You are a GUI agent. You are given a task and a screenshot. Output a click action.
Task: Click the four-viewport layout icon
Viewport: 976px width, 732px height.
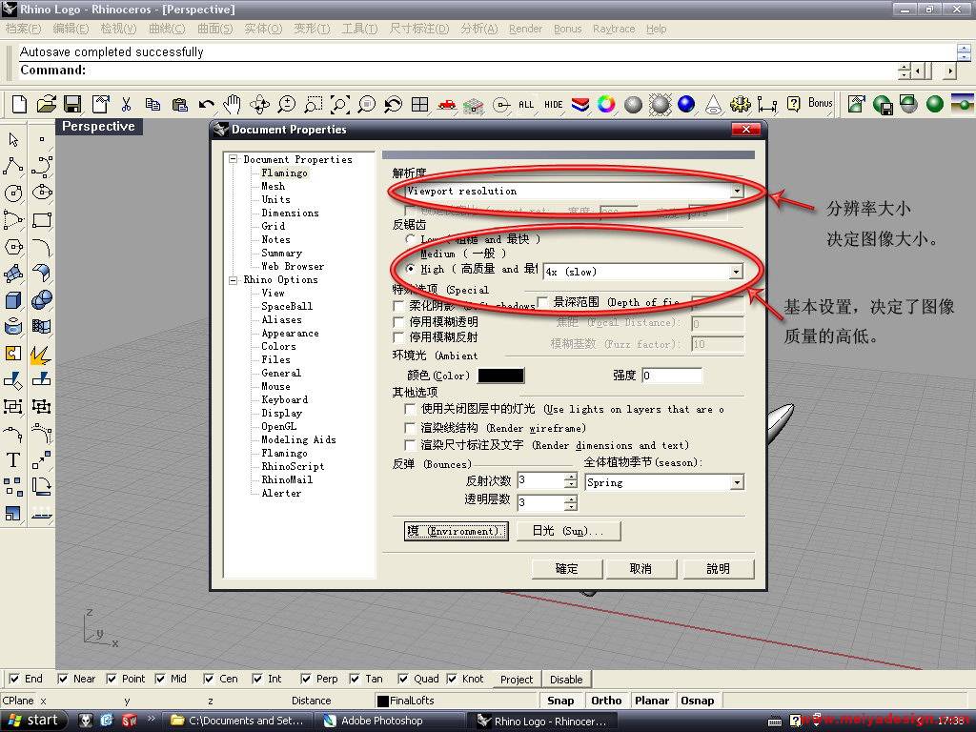pos(420,104)
